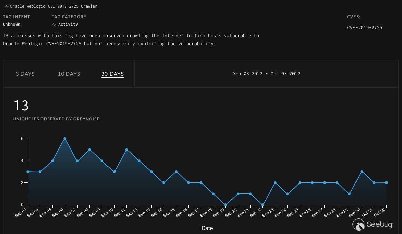This screenshot has width=402, height=234.
Task: Click the activity pulse icon in the tag label
Action: click(x=7, y=6)
